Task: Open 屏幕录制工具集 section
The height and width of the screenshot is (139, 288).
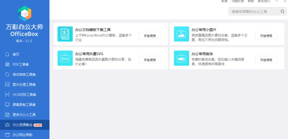Action: coord(25,104)
